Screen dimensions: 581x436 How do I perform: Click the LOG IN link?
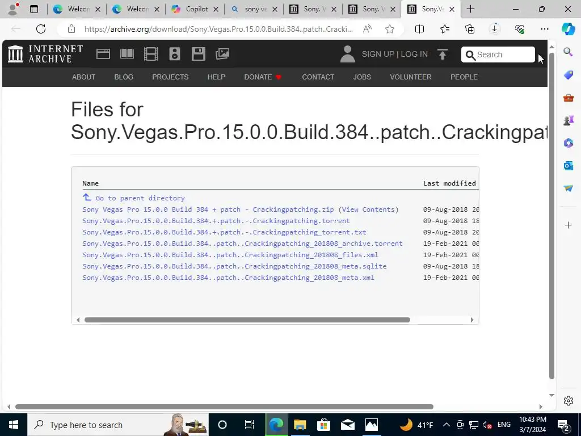pyautogui.click(x=414, y=54)
